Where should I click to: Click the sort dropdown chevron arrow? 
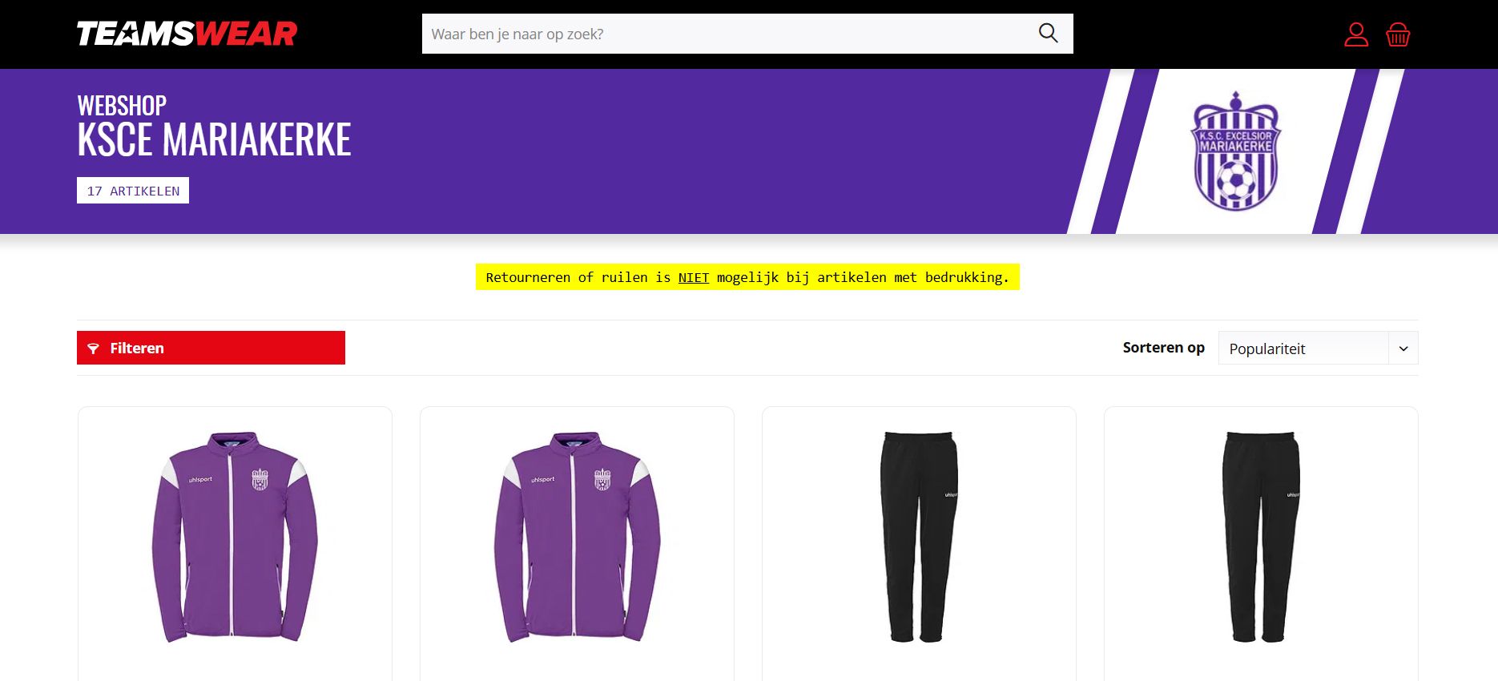point(1403,349)
